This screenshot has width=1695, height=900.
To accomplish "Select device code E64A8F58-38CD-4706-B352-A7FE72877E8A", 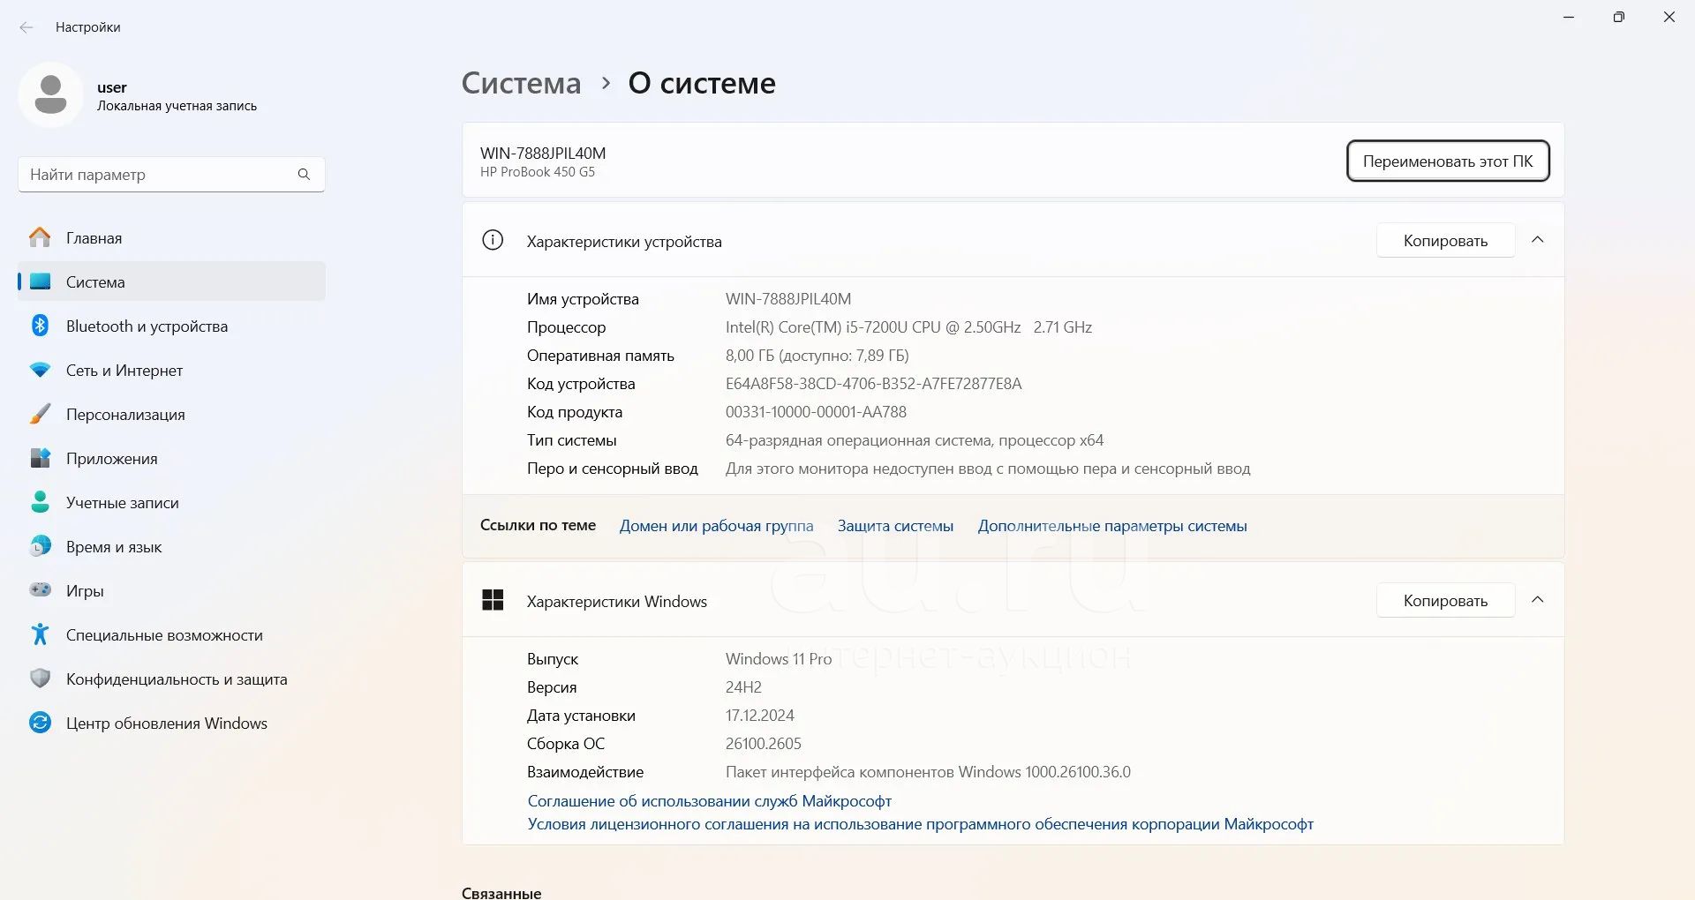I will coord(874,384).
